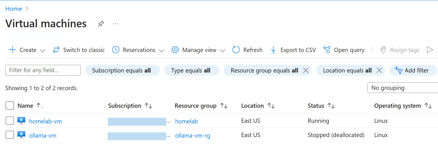Click the Home breadcrumb link
The height and width of the screenshot is (147, 438).
pyautogui.click(x=14, y=9)
